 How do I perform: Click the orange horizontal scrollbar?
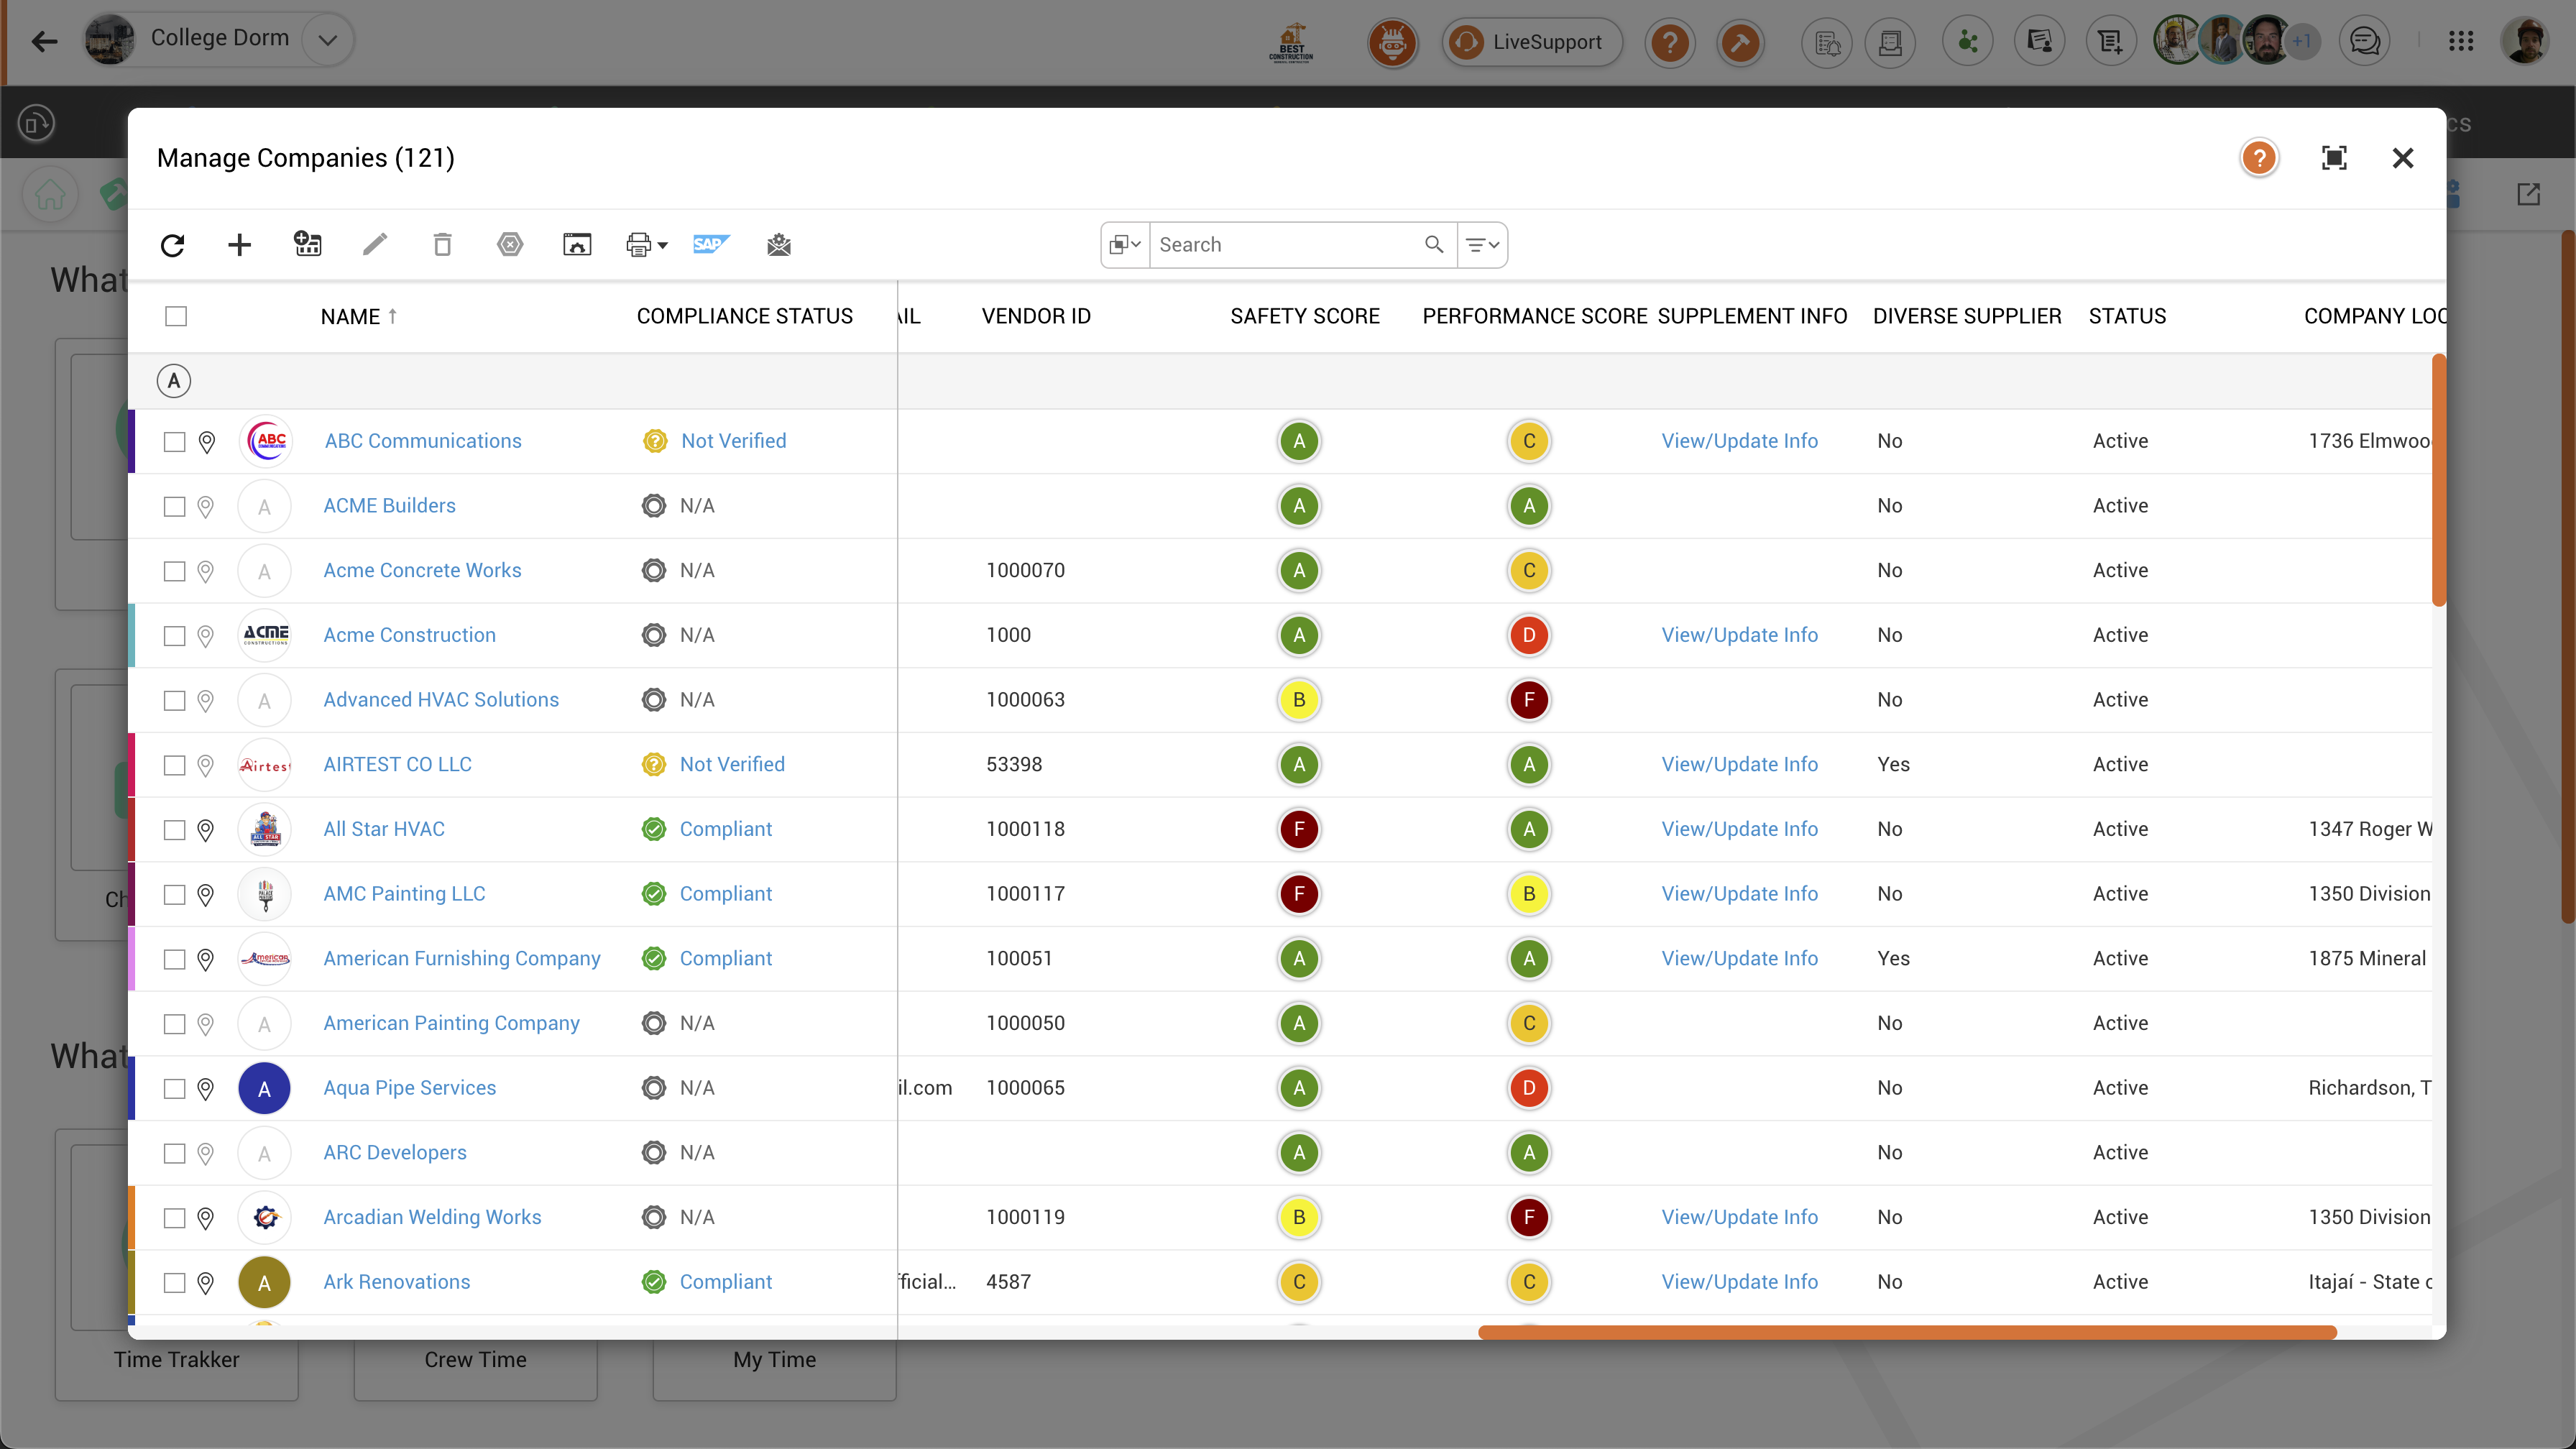(1906, 1332)
